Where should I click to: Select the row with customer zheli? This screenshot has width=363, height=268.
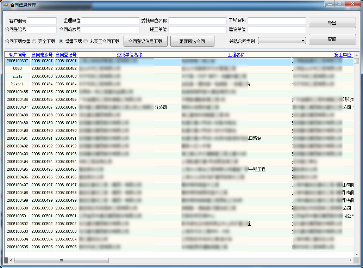click(17, 76)
